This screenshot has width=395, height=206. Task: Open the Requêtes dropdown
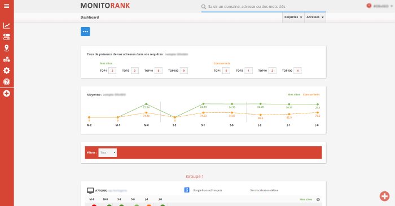293,17
